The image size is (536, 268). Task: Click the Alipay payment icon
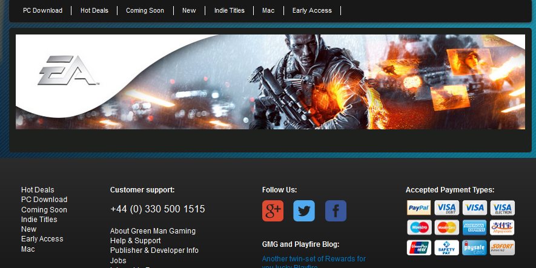pos(502,227)
